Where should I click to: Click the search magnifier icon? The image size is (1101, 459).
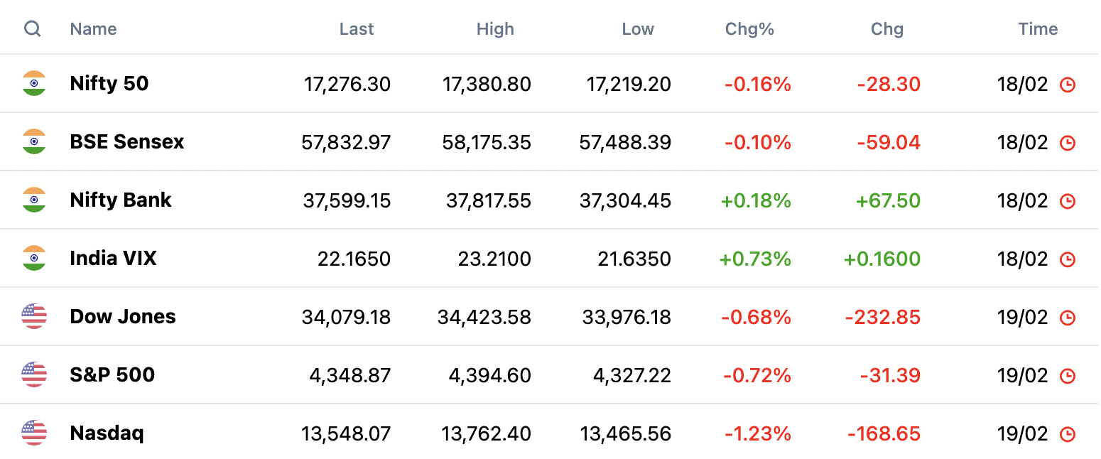pyautogui.click(x=32, y=29)
